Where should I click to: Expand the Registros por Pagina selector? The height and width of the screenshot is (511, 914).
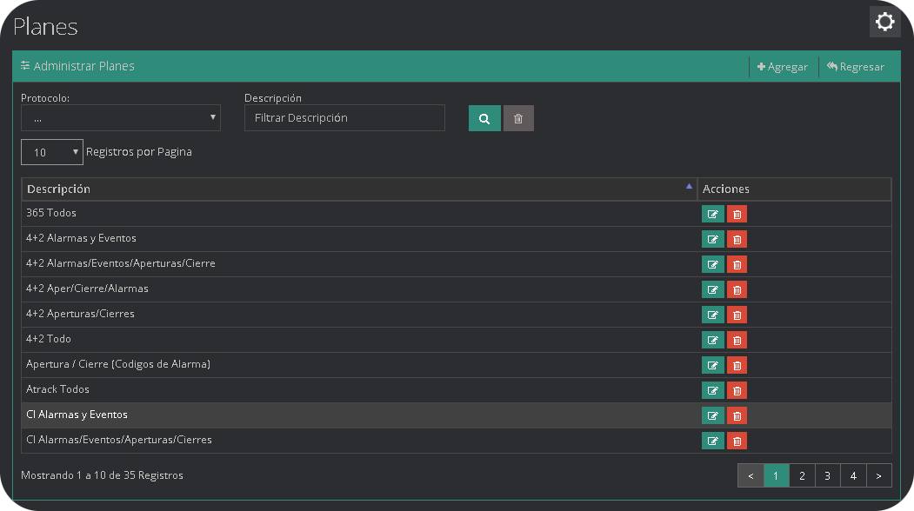tap(52, 152)
